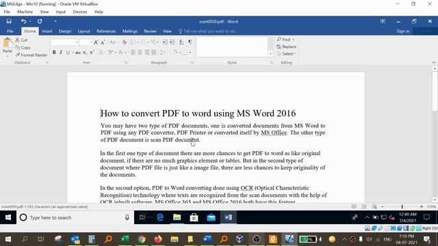The width and height of the screenshot is (438, 246).
Task: Justify the paragraph text
Action: [x=153, y=53]
